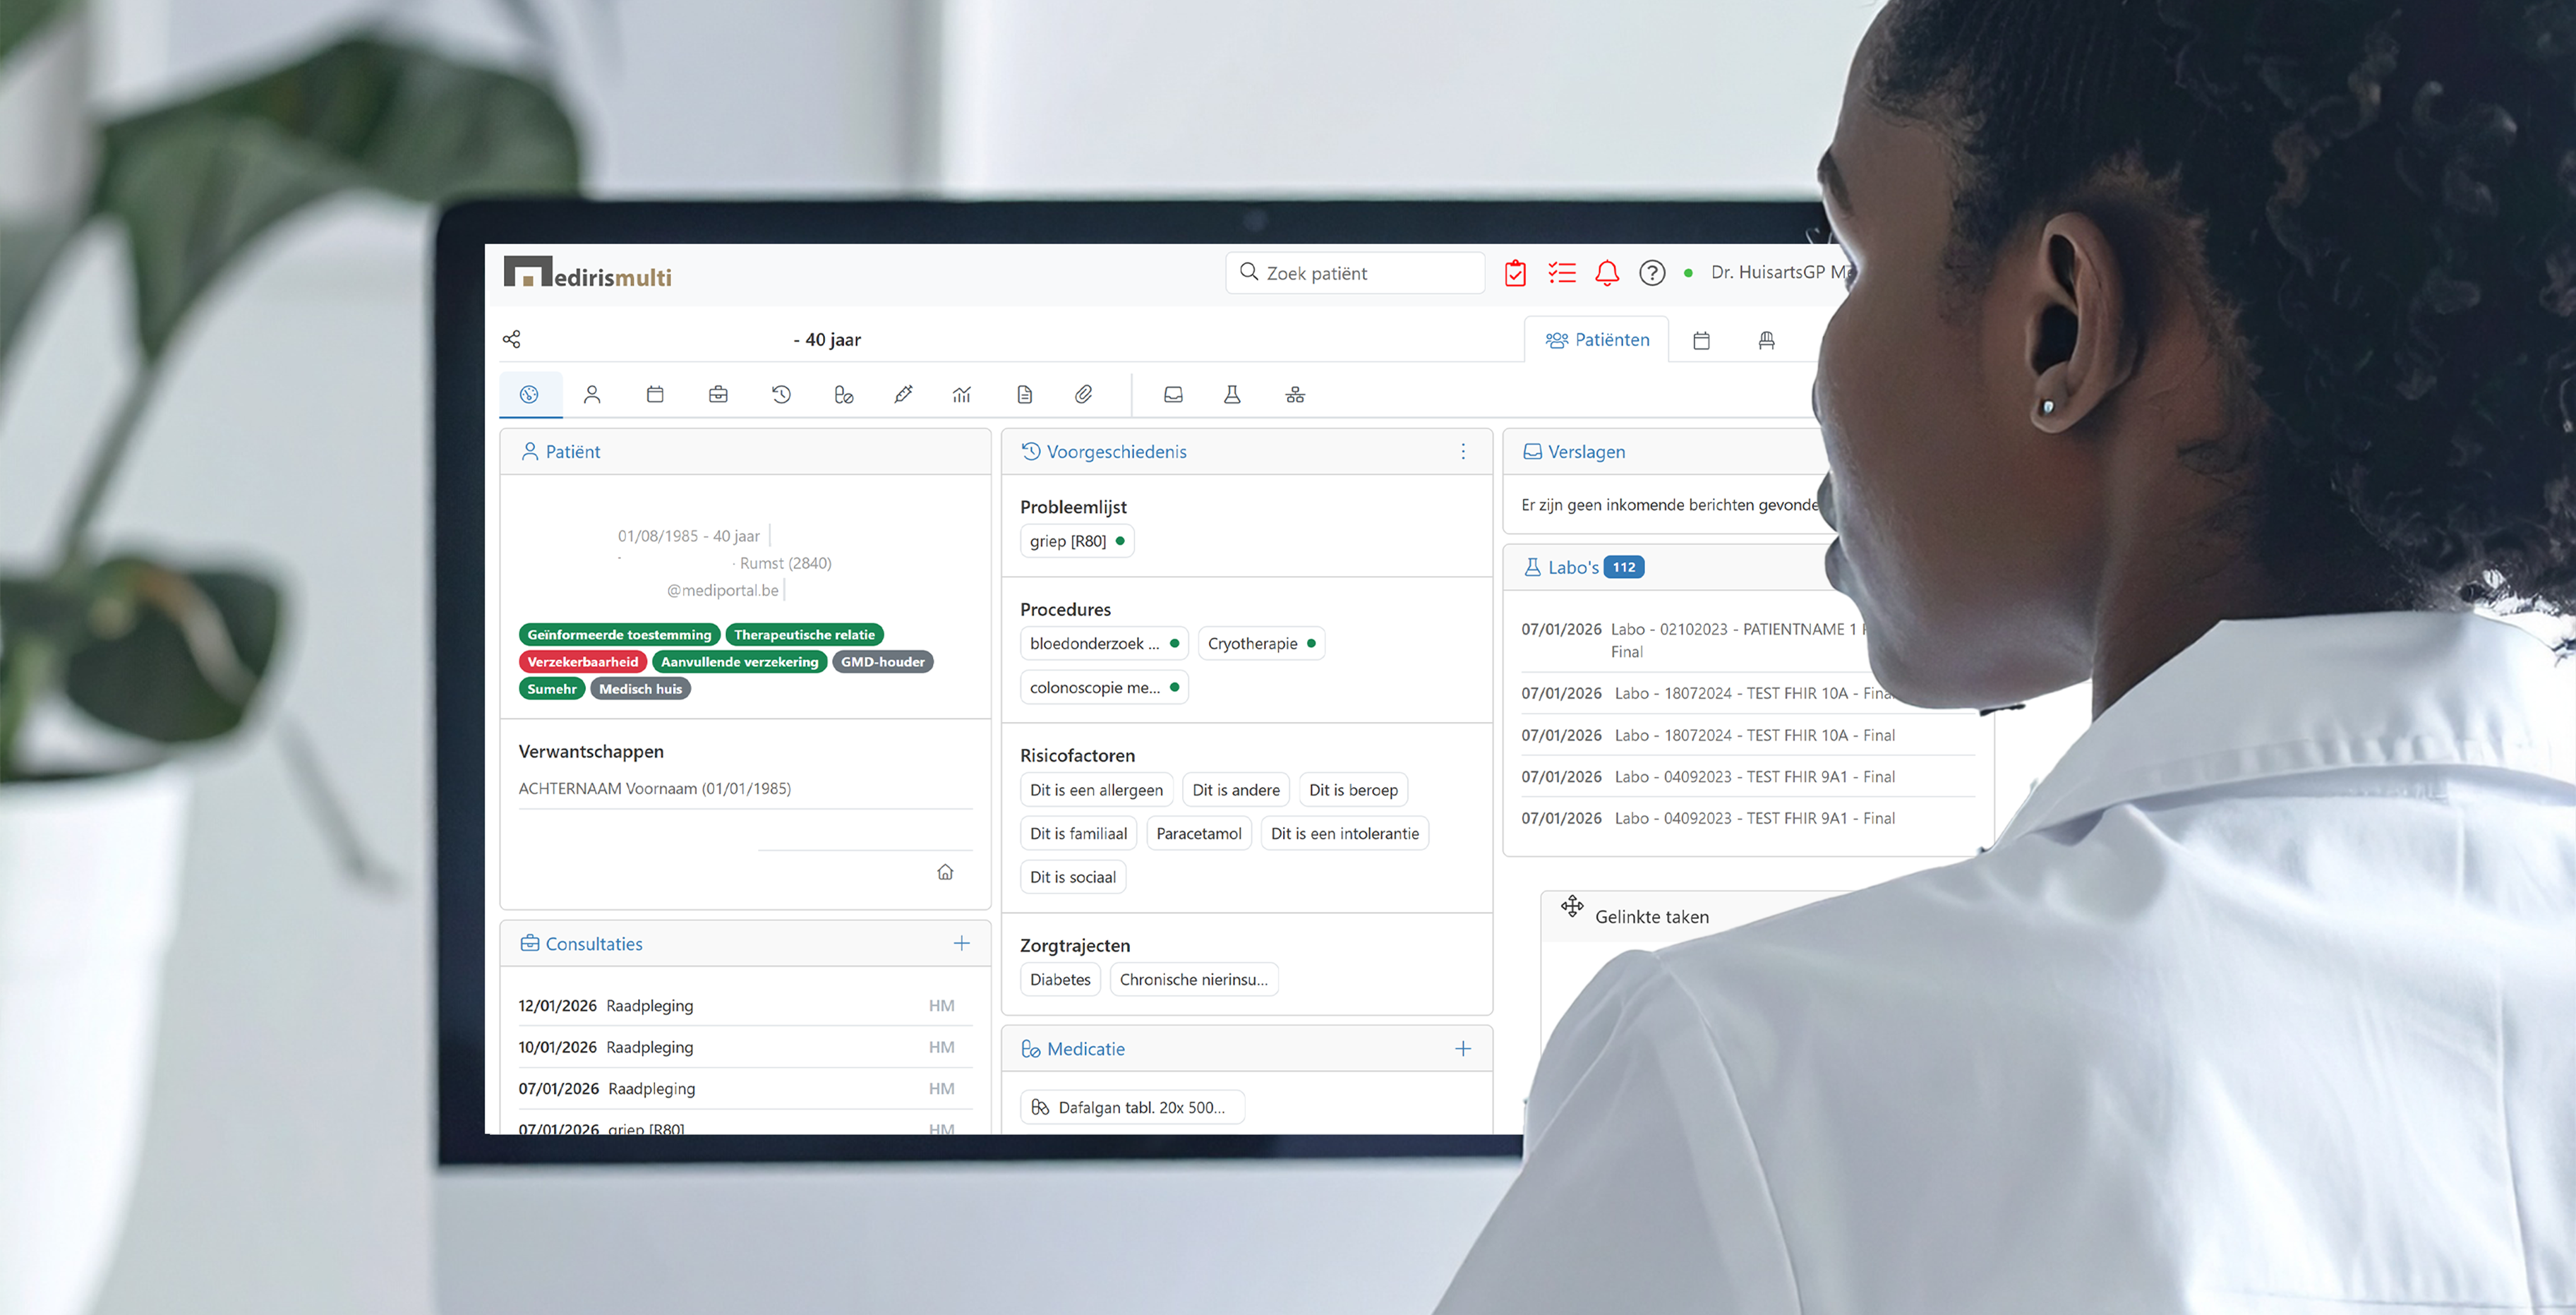
Task: Click the move icon beside Gelinkte taken
Action: 1572,906
